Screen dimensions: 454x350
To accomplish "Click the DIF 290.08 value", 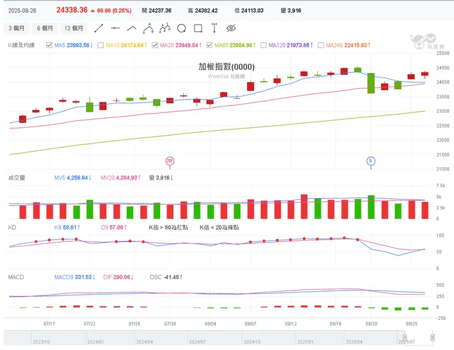I will (x=118, y=278).
